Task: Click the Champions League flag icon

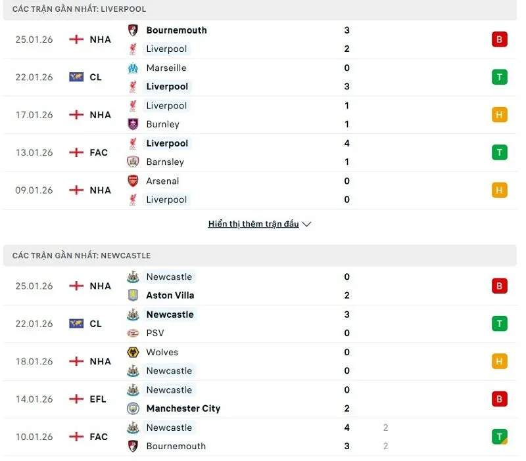Action: click(76, 77)
